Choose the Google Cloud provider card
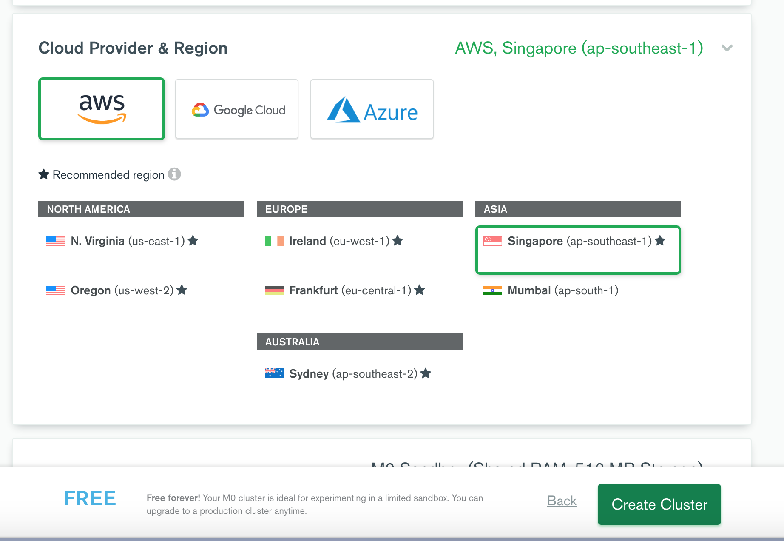 point(237,109)
